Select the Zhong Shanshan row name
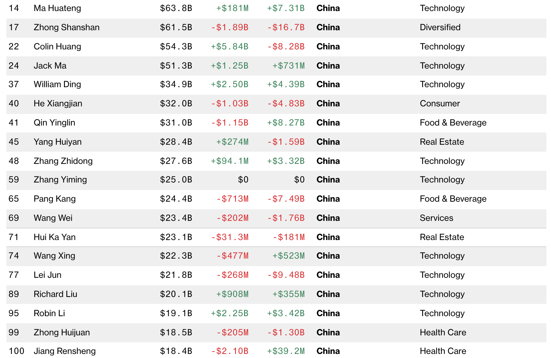Viewport: 551px width, 358px height. [x=67, y=27]
